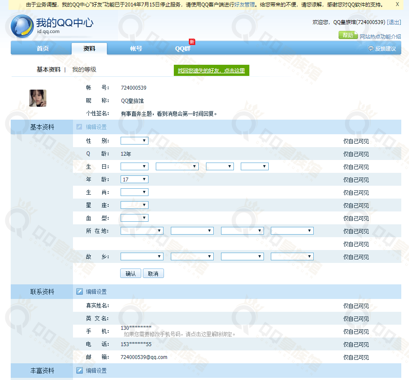Click the 找回您流失的好友 green banner

[211, 69]
